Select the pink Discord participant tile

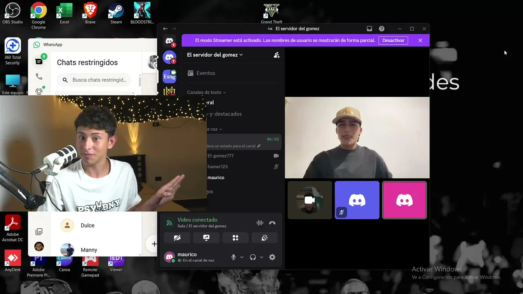pyautogui.click(x=405, y=200)
